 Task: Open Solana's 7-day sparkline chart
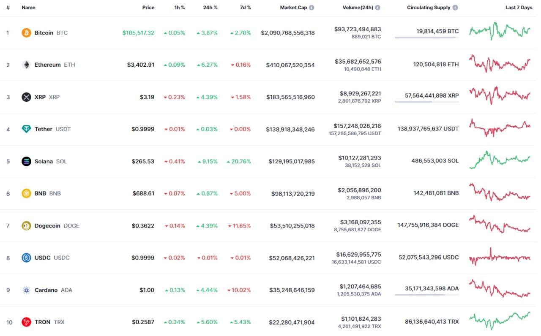pyautogui.click(x=500, y=160)
